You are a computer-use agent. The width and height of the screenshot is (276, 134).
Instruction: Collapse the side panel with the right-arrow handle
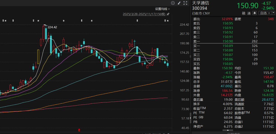(x=190, y=118)
